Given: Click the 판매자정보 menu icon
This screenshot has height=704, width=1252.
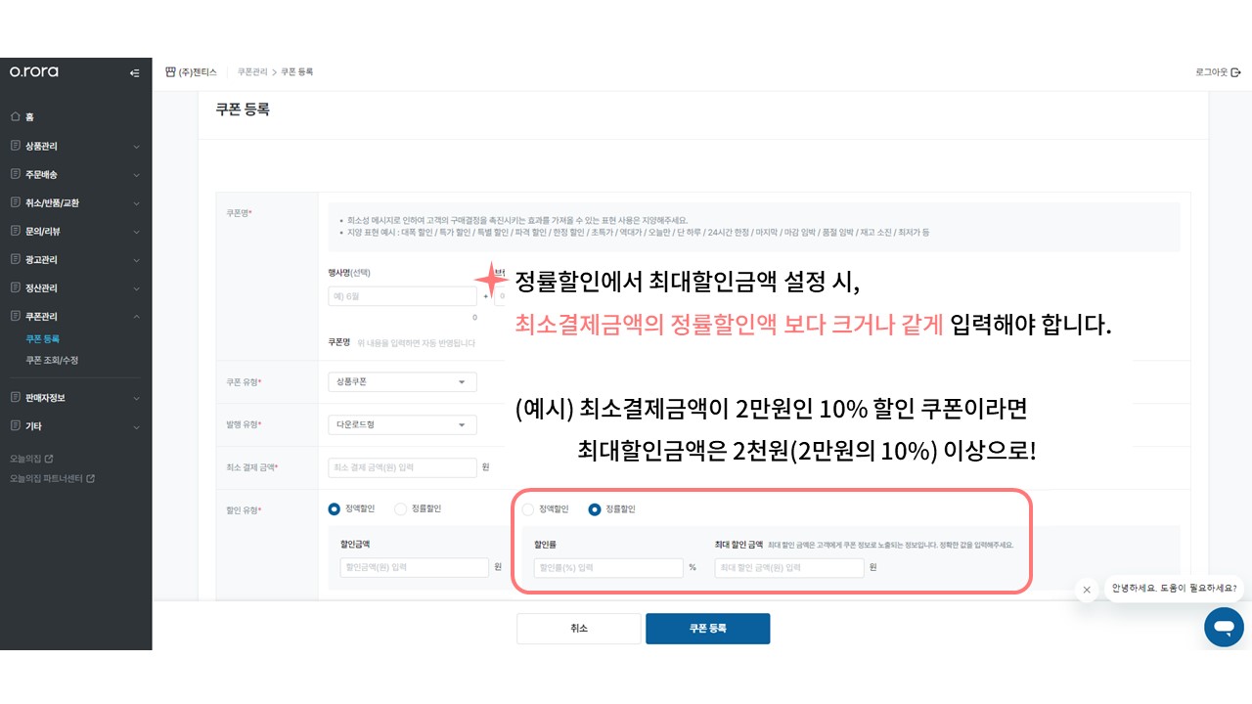Looking at the screenshot, I should tap(15, 398).
